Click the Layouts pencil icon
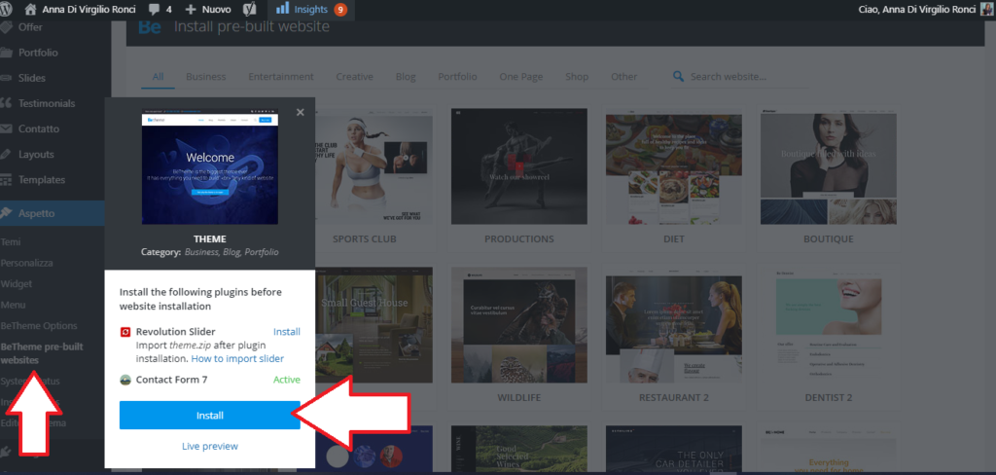Viewport: 996px width, 475px height. click(7, 154)
